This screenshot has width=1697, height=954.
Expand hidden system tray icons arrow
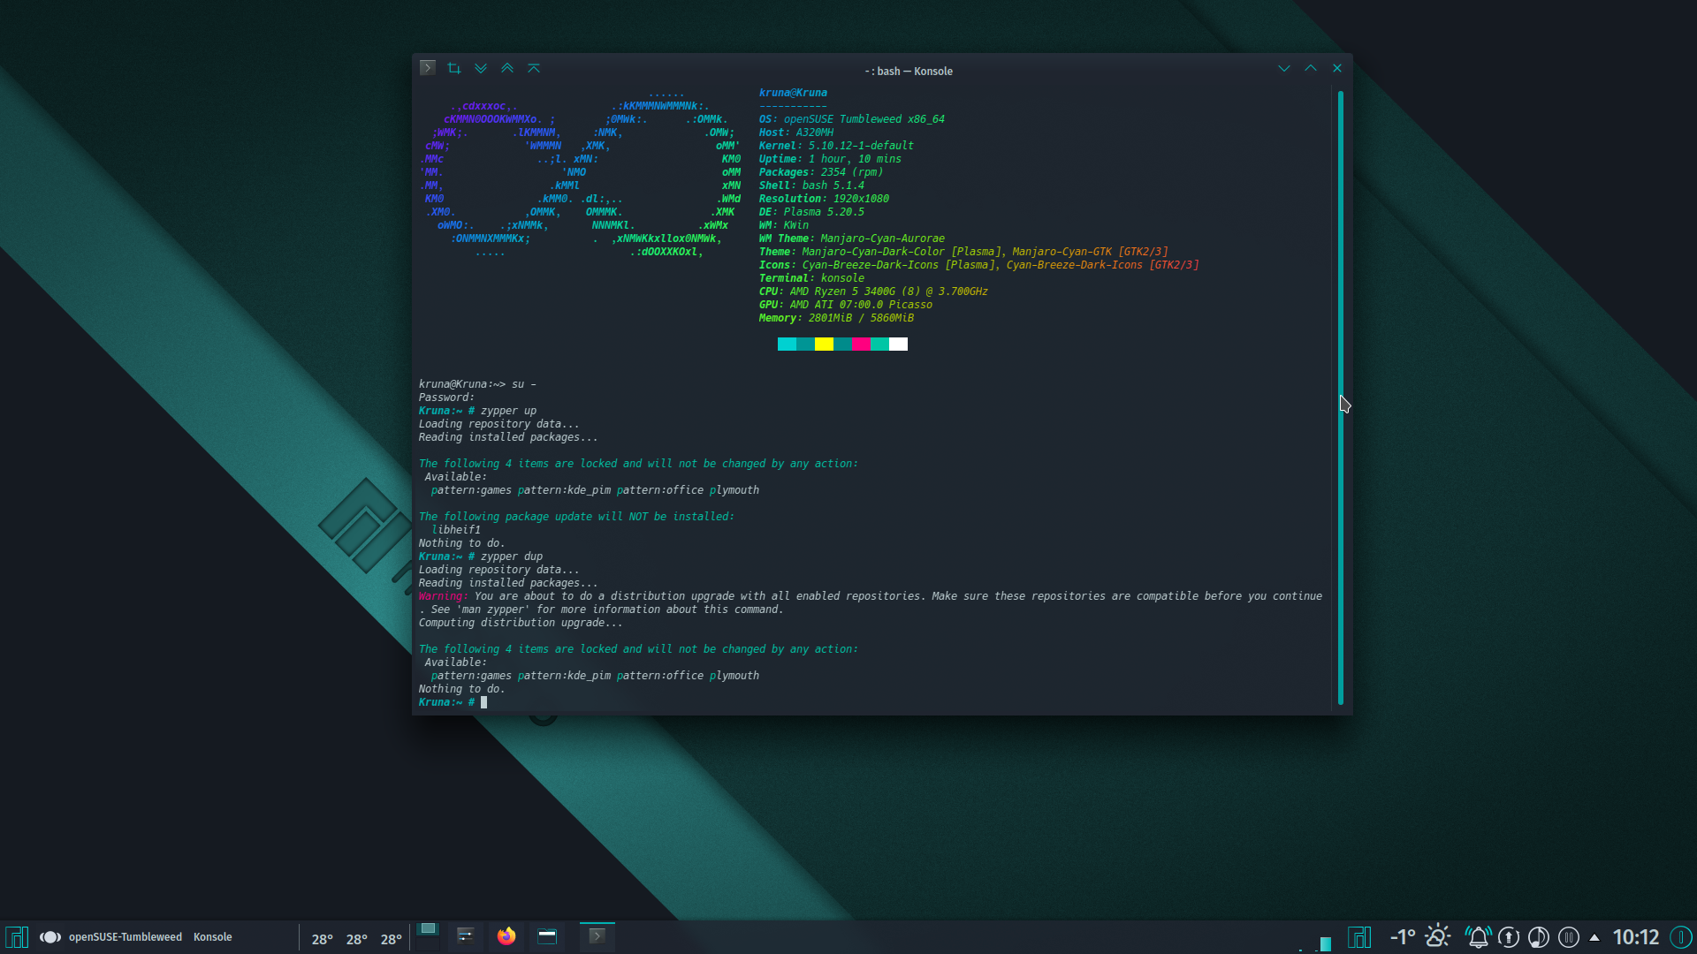click(1594, 937)
